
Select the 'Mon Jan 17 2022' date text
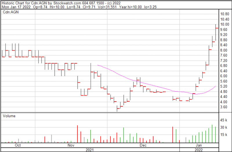(x=16, y=7)
